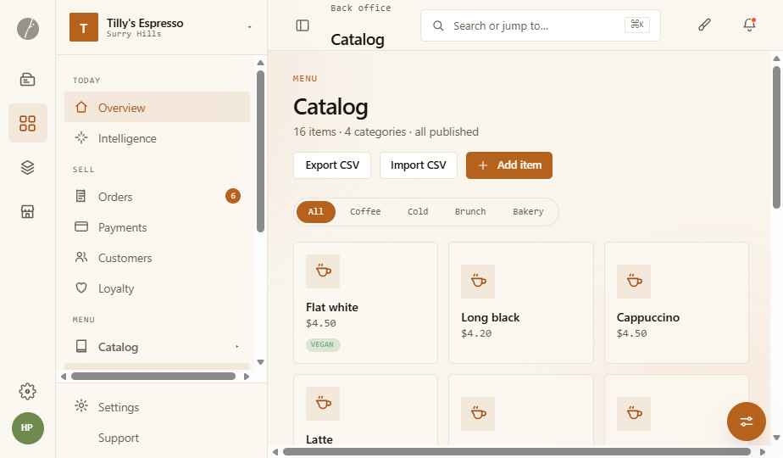This screenshot has width=783, height=458.
Task: Filter catalog by Cold
Action: 418,211
